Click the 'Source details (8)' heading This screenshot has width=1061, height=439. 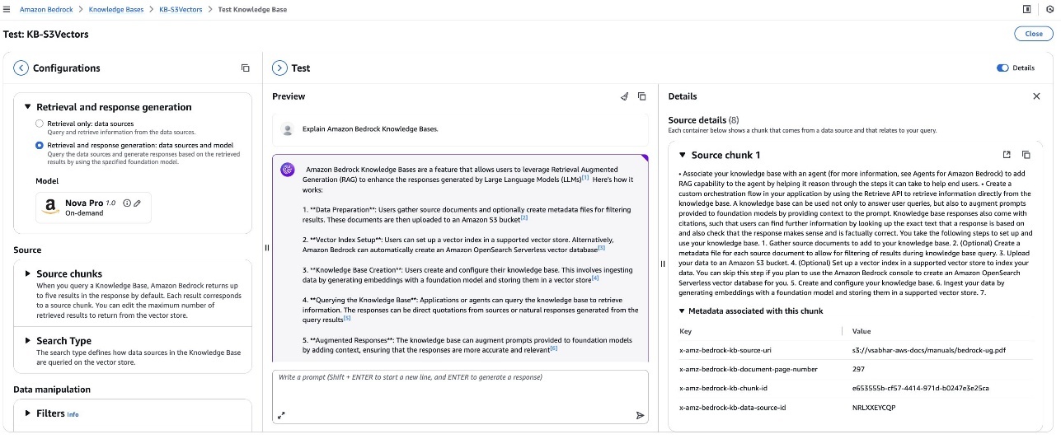(x=703, y=120)
